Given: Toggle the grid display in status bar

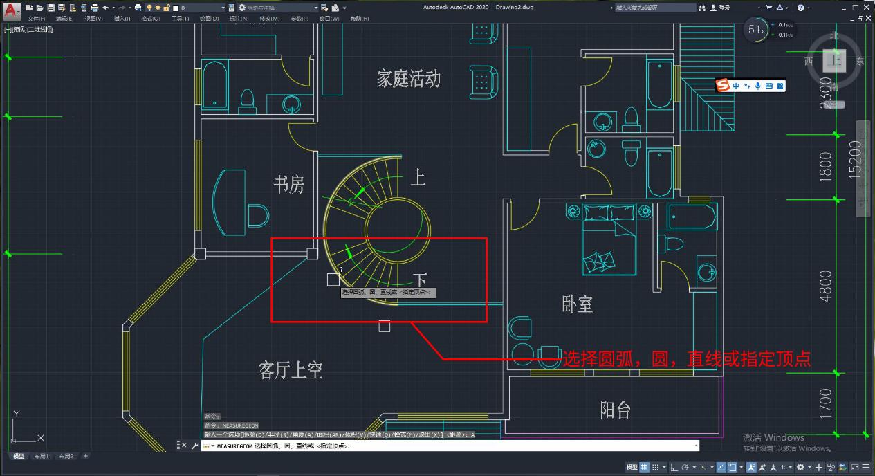Looking at the screenshot, I should coord(643,467).
